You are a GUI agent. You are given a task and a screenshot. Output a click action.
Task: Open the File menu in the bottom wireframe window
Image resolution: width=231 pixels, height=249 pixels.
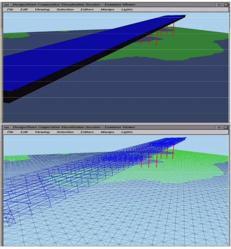(x=10, y=132)
